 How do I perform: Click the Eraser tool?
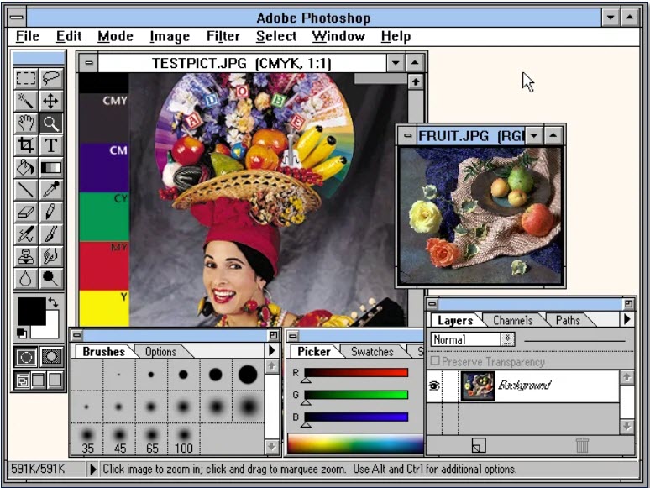click(26, 212)
